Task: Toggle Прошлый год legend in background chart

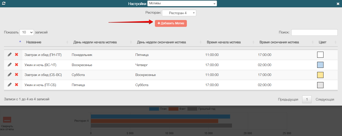Action: [x=201, y=109]
